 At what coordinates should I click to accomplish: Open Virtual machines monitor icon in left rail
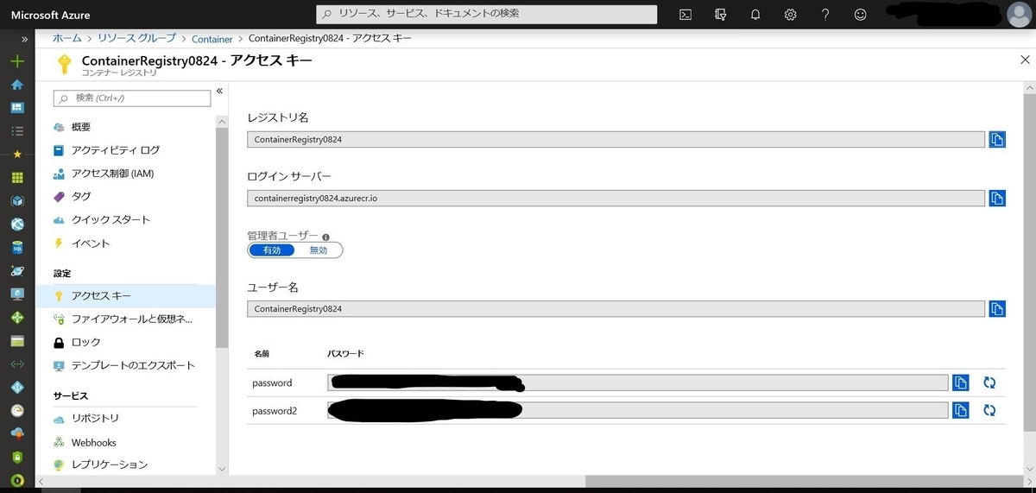click(17, 294)
